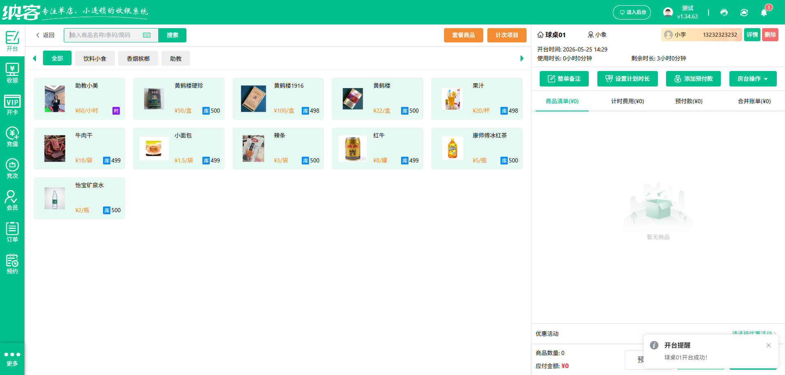Viewport: 785px width, 375px height.
Task: Switch to 商品清单(¥0) tab
Action: [562, 101]
